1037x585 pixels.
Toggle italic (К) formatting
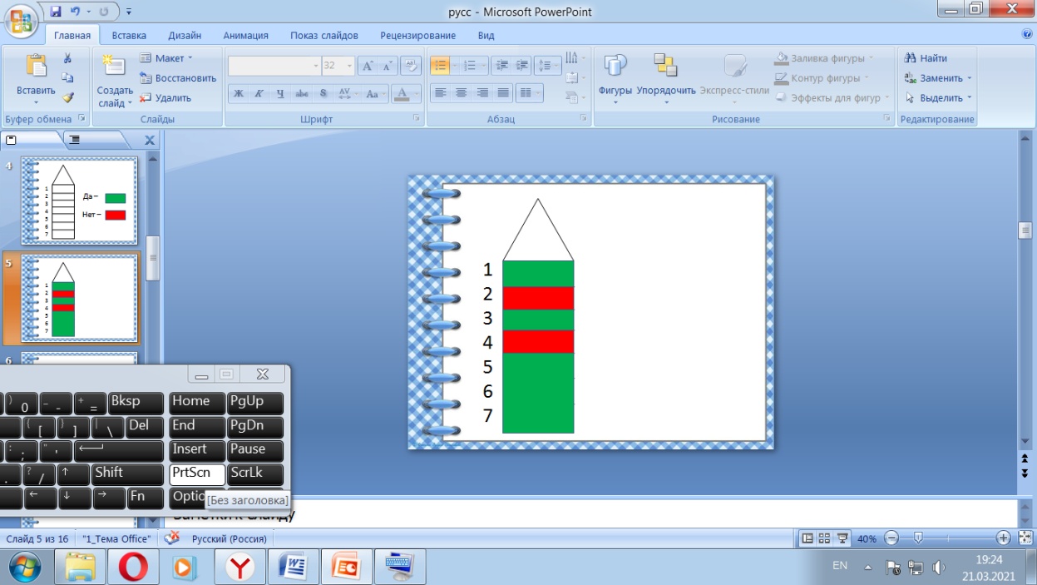point(259,93)
